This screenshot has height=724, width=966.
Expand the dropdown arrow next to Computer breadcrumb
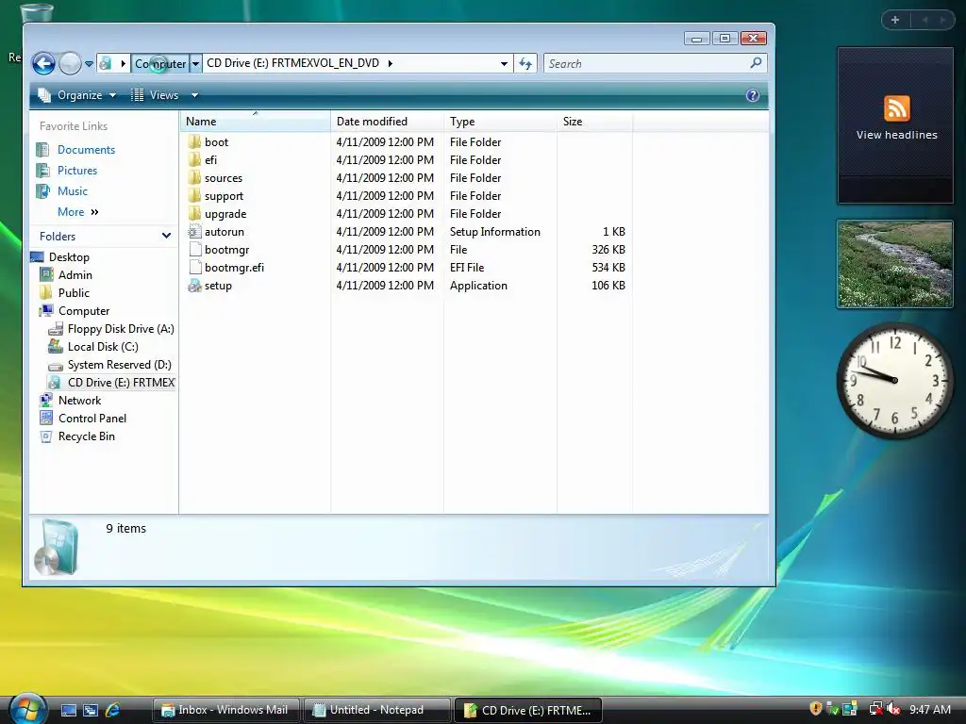(x=195, y=63)
